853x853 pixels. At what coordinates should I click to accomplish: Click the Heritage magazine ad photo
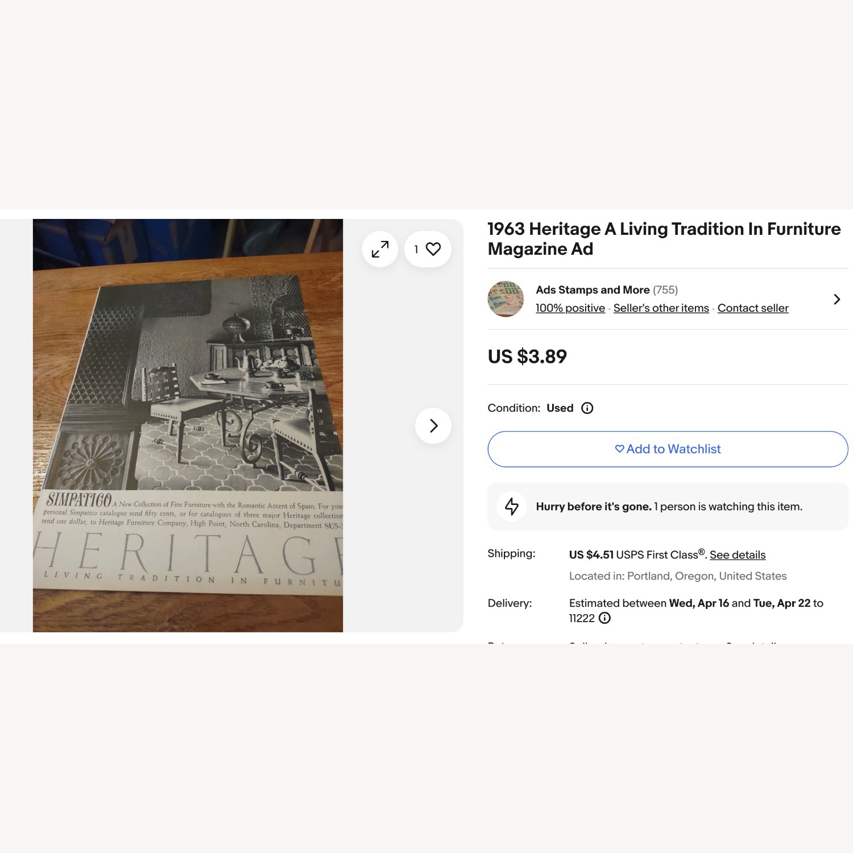pyautogui.click(x=188, y=425)
